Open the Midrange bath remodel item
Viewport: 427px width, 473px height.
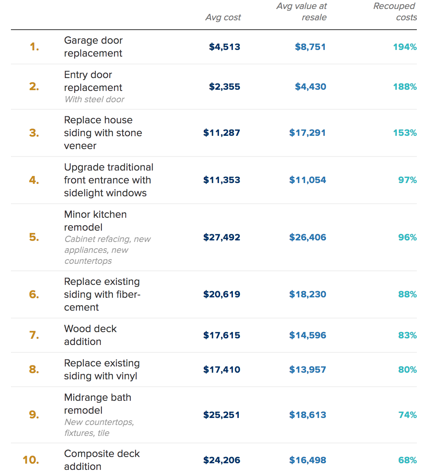pyautogui.click(x=98, y=404)
